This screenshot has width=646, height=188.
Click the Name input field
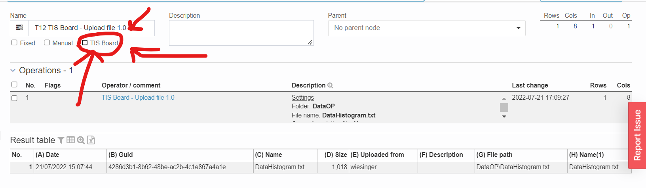pos(91,28)
